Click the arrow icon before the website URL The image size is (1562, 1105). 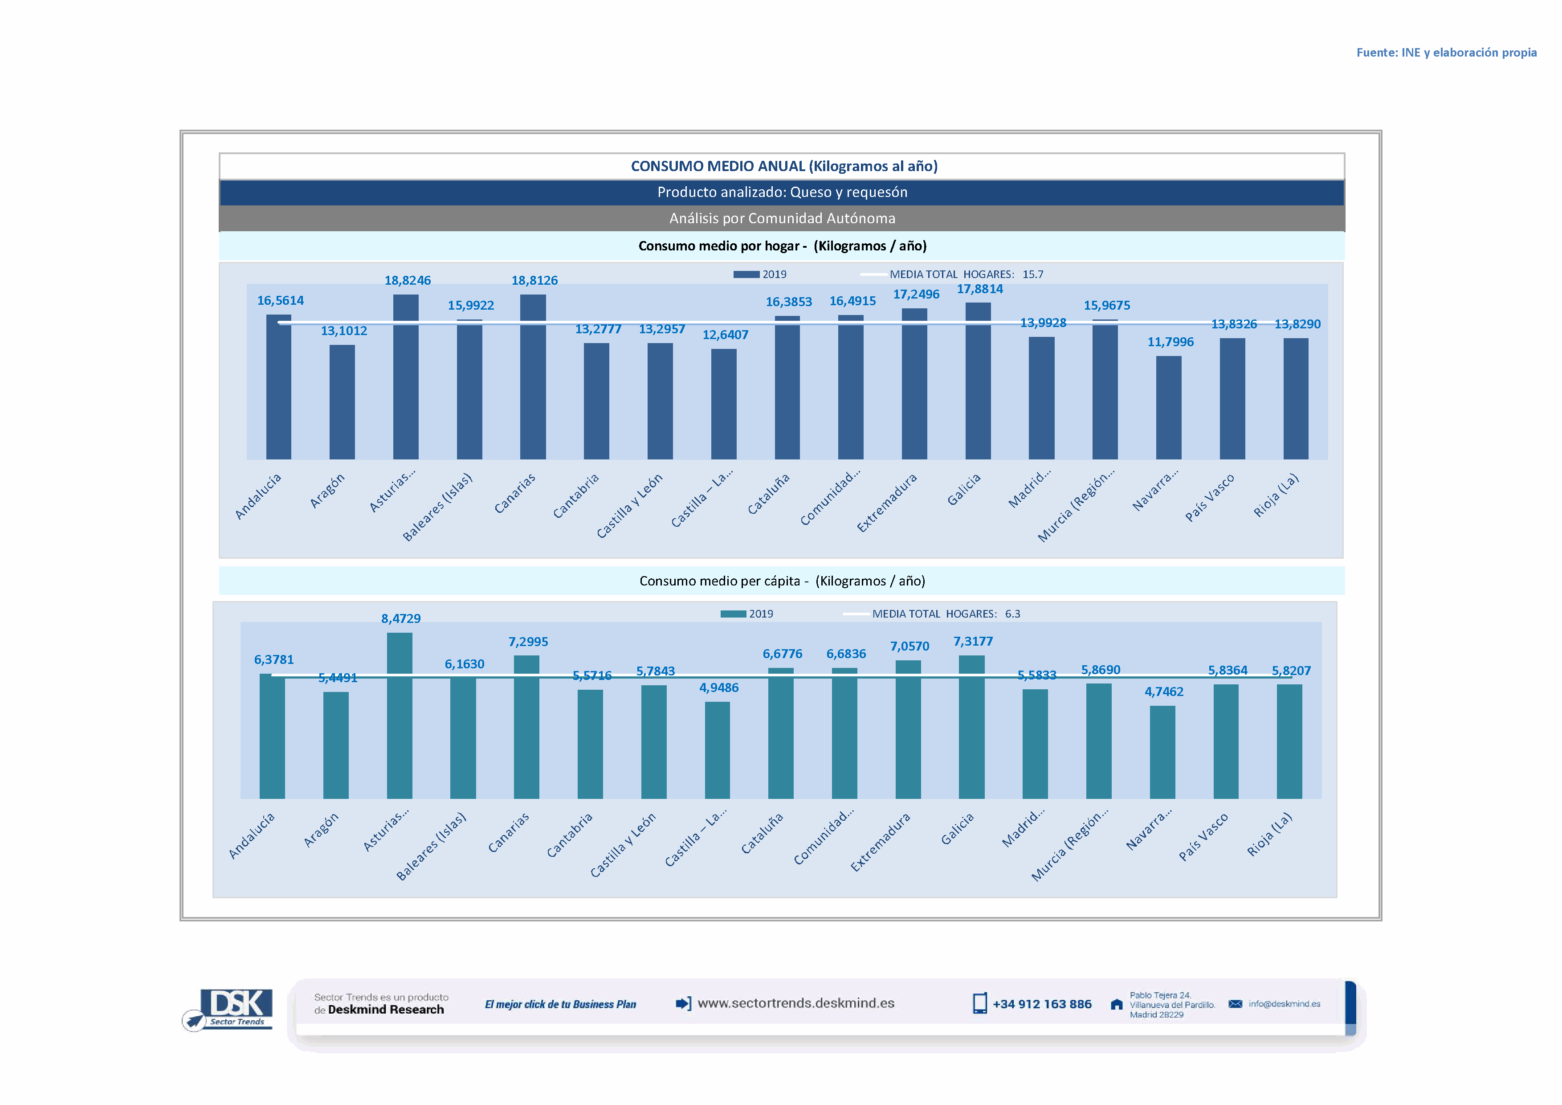[683, 1003]
